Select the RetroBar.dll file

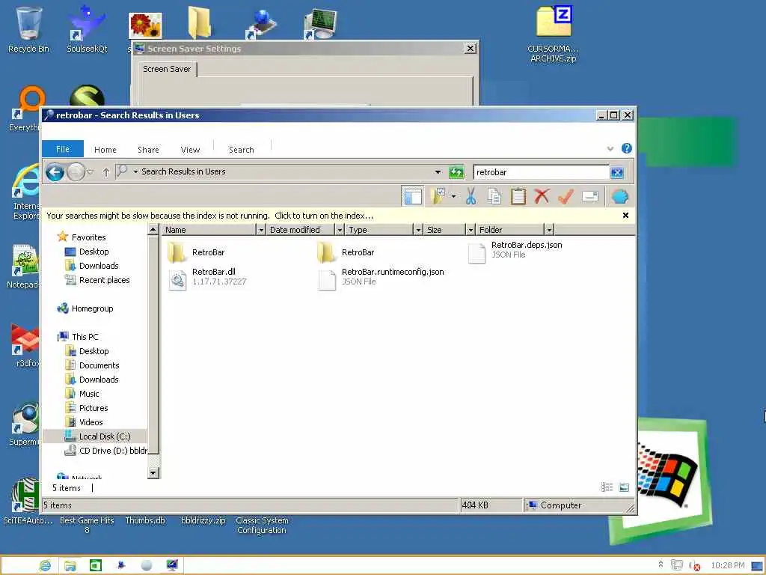pyautogui.click(x=208, y=280)
